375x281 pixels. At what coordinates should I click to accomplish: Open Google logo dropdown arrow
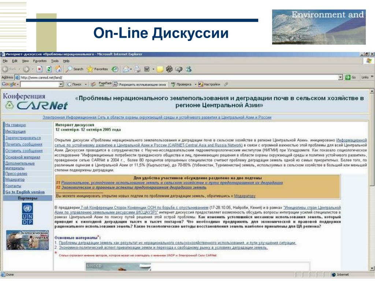pyautogui.click(x=18, y=85)
